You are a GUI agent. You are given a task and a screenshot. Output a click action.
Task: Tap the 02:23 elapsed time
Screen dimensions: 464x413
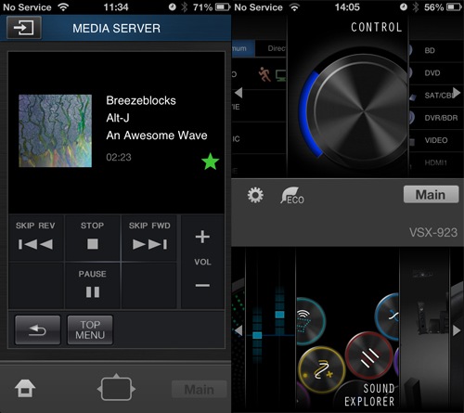click(119, 157)
